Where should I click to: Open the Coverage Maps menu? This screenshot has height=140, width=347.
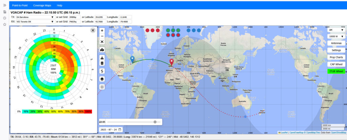[41, 6]
